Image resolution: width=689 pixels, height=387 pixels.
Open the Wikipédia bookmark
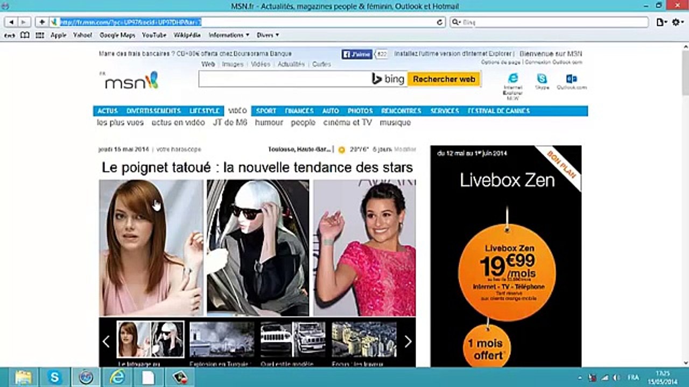click(x=187, y=35)
